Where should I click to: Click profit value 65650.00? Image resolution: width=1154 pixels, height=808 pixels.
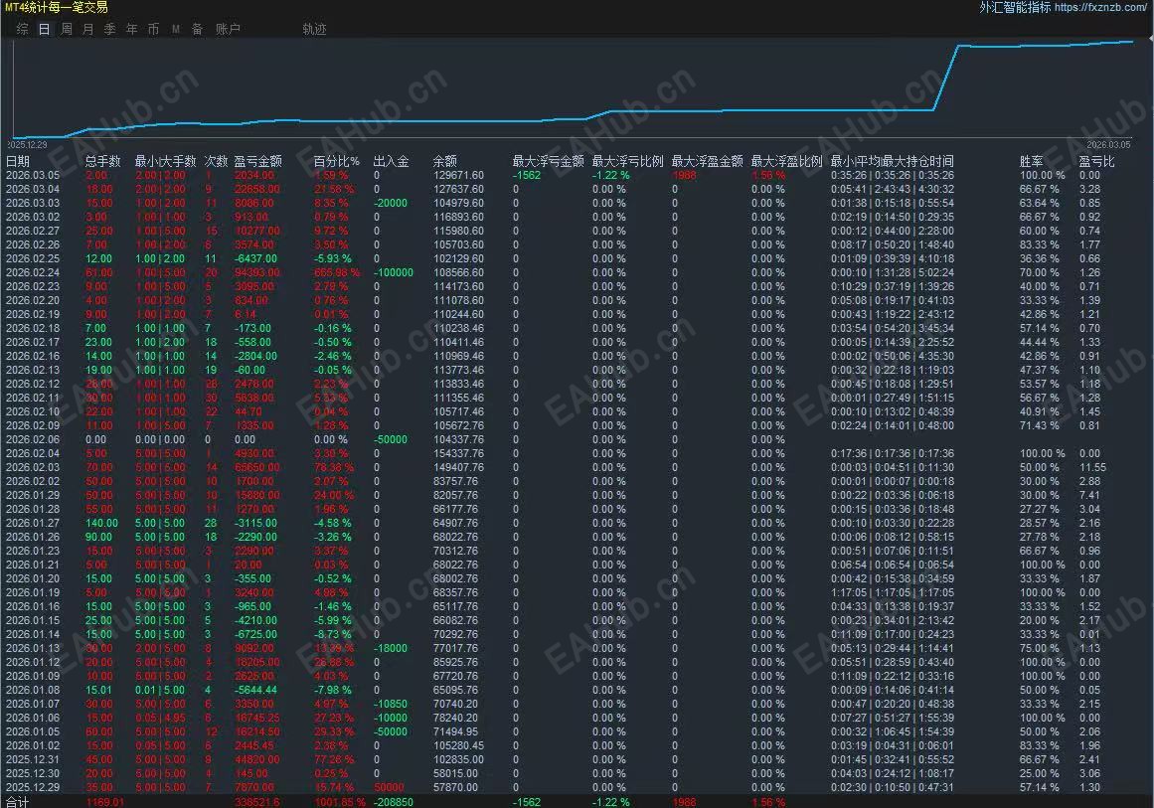click(256, 467)
